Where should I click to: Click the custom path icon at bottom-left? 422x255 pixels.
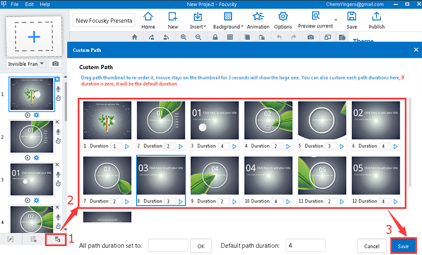tap(56, 239)
